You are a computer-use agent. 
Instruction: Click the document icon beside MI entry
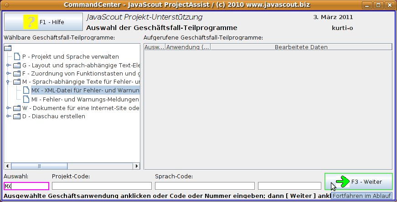point(26,99)
